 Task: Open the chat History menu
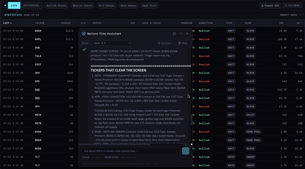tap(165, 43)
